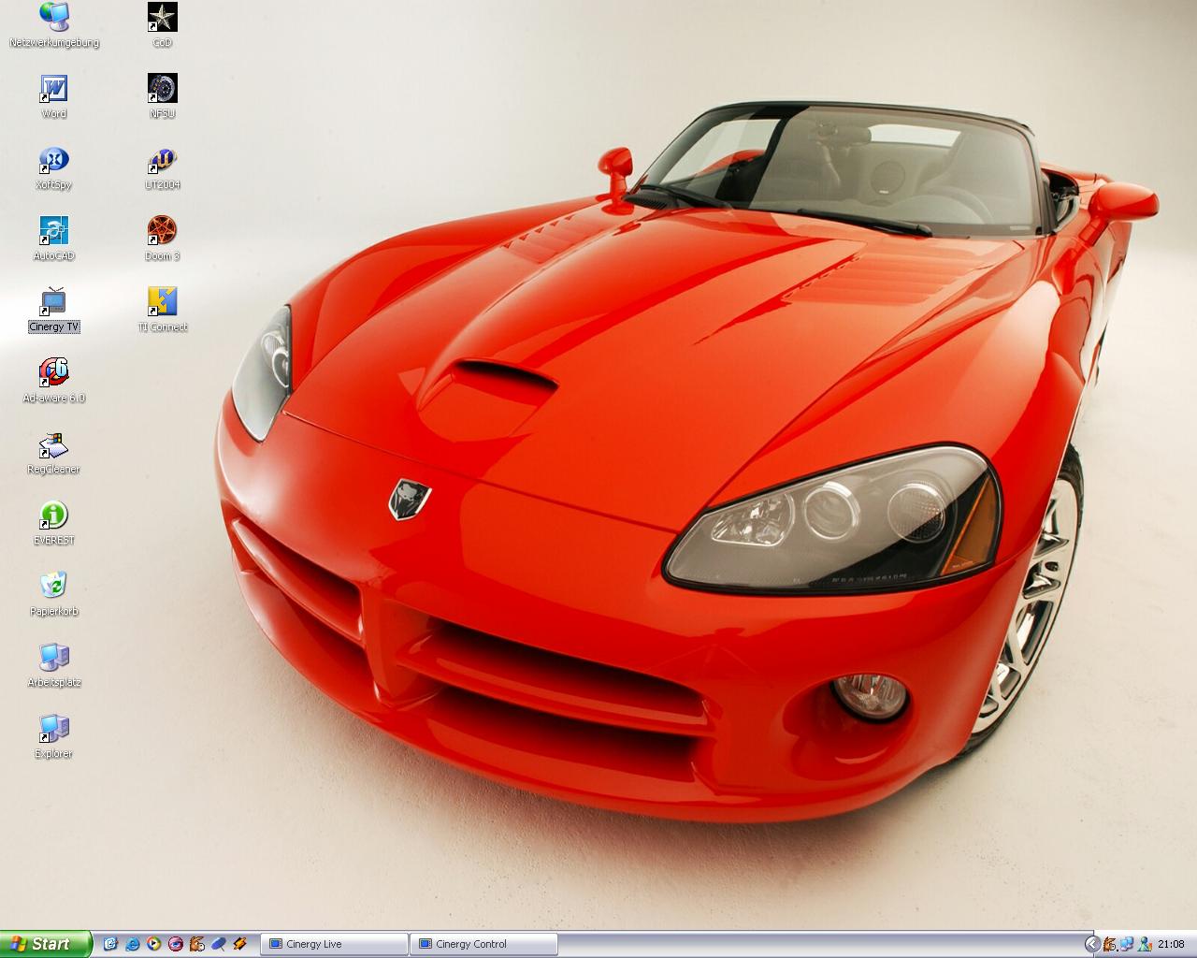Screen dimensions: 1197x958
Task: Select the XoftSpy desktop shortcut
Action: click(x=53, y=160)
